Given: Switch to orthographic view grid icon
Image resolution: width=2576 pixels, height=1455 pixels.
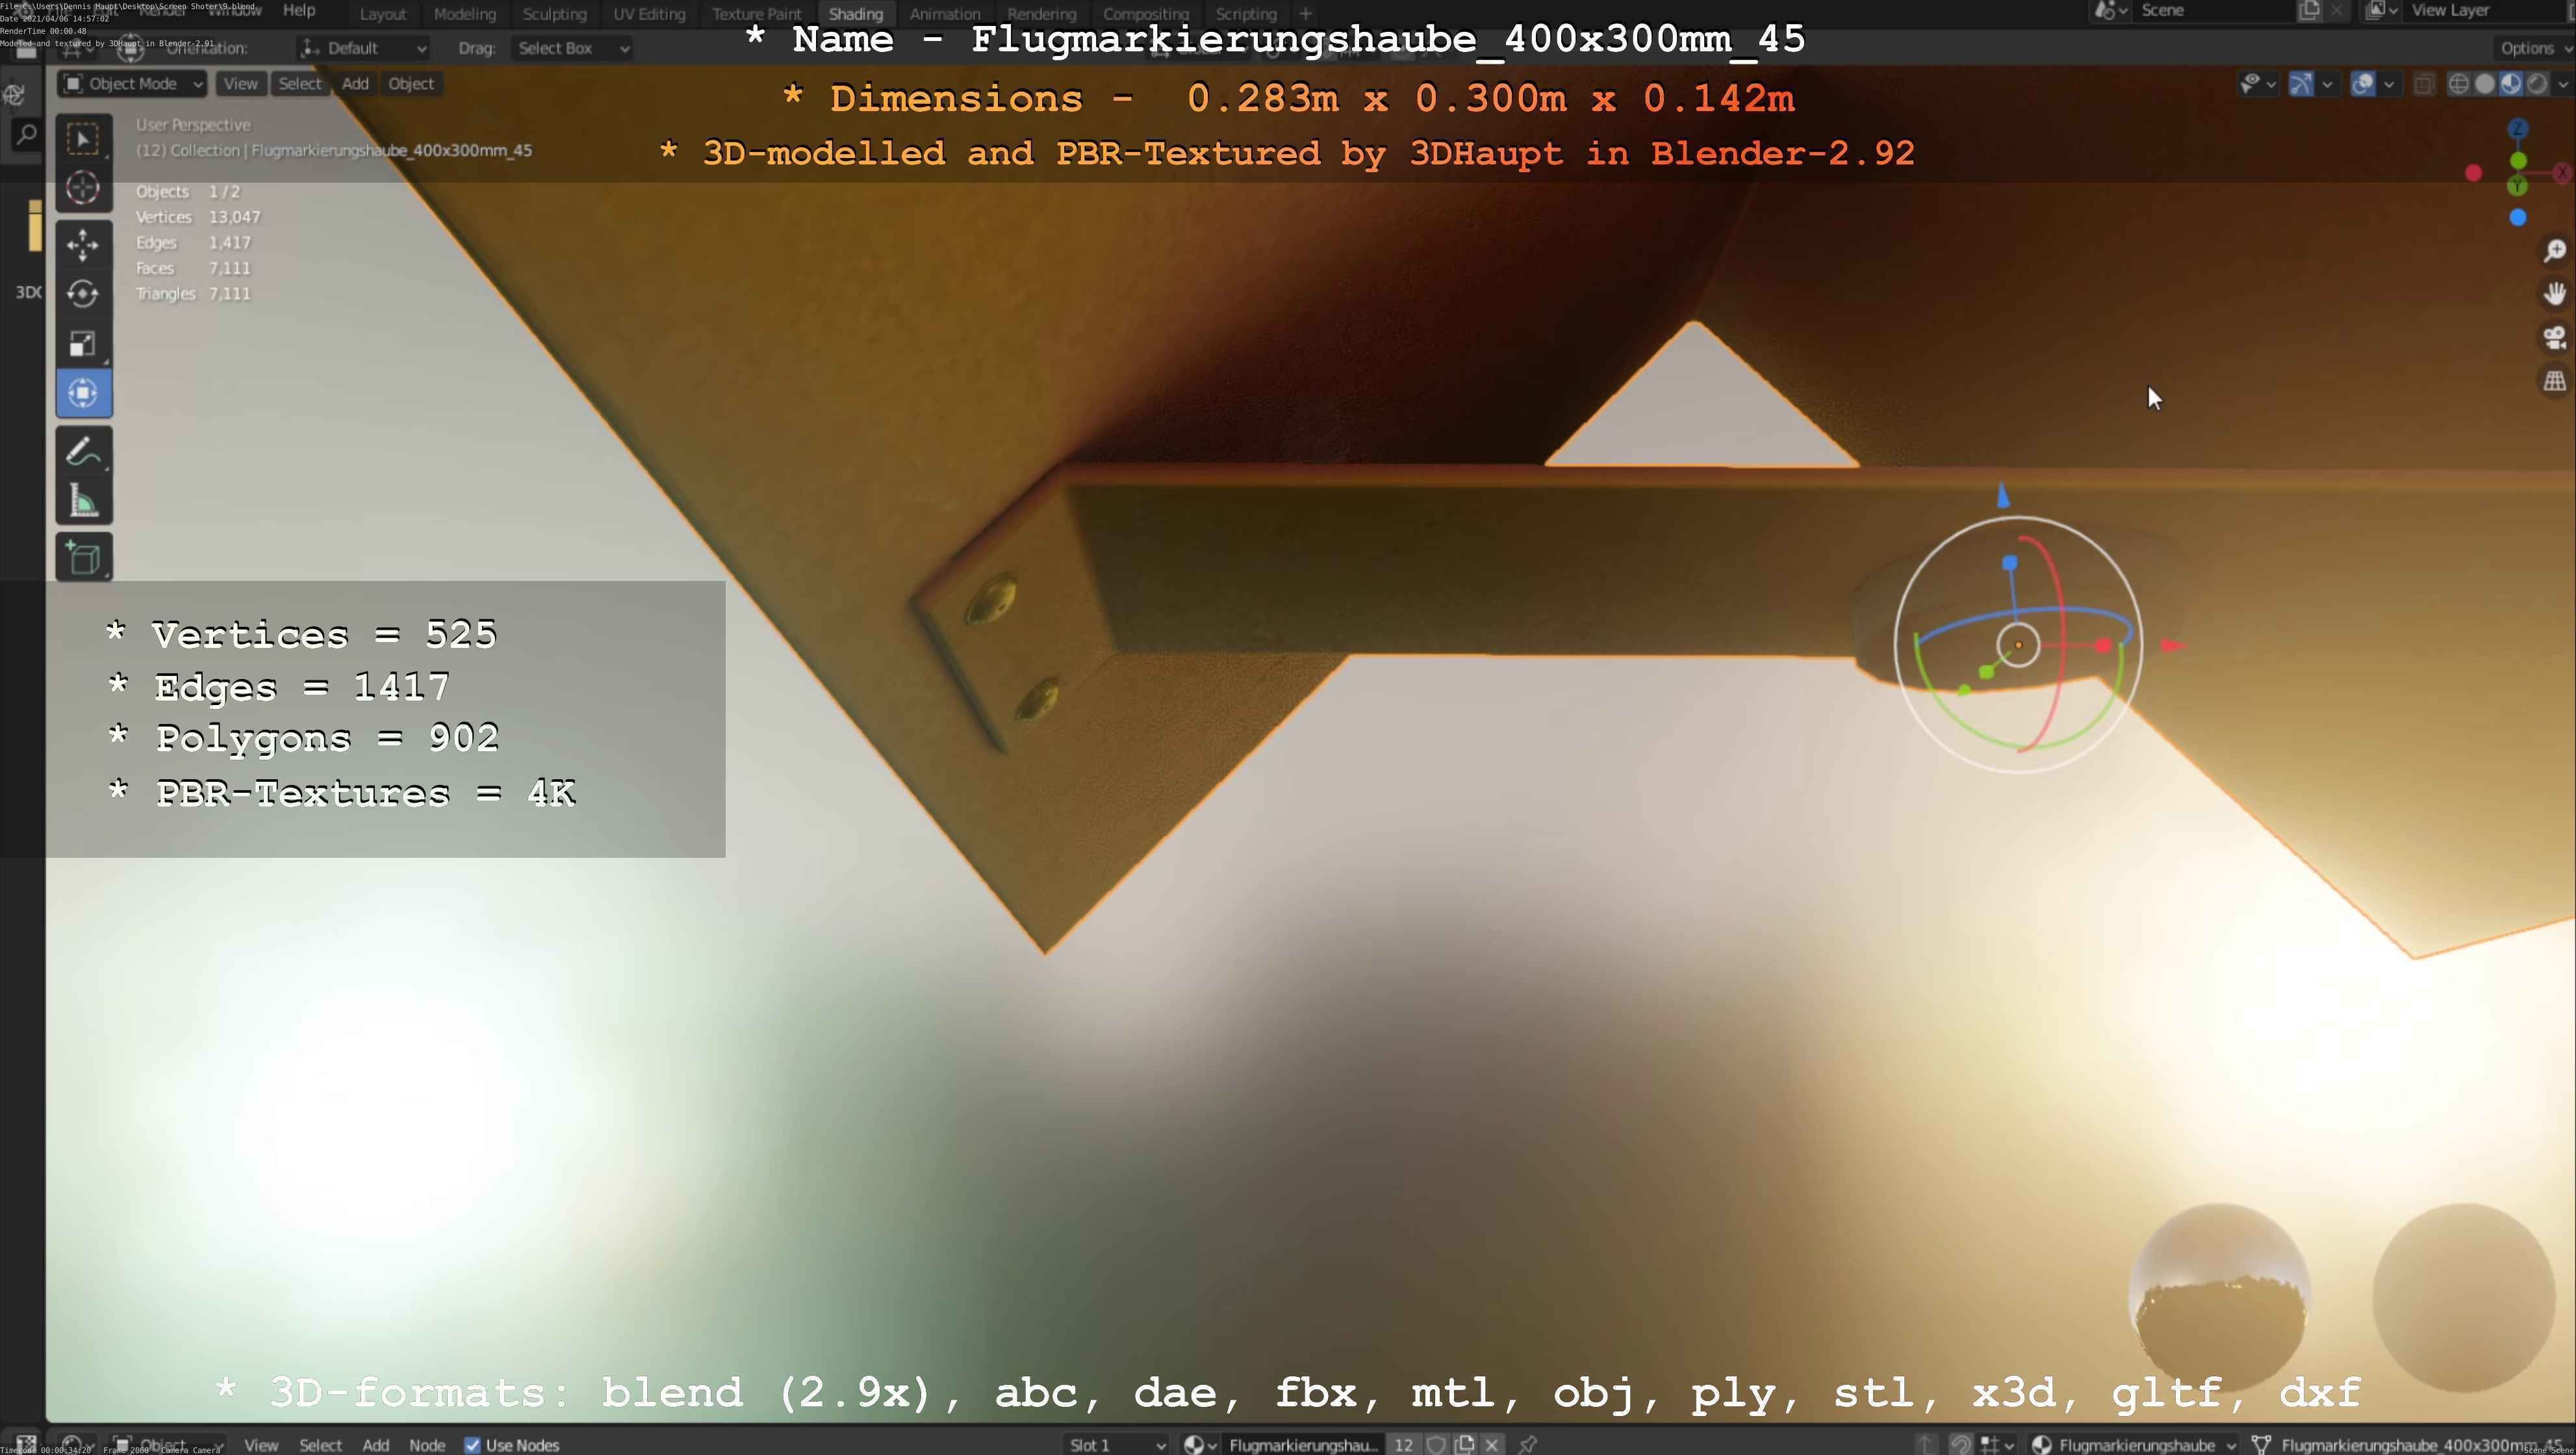Looking at the screenshot, I should [2555, 381].
